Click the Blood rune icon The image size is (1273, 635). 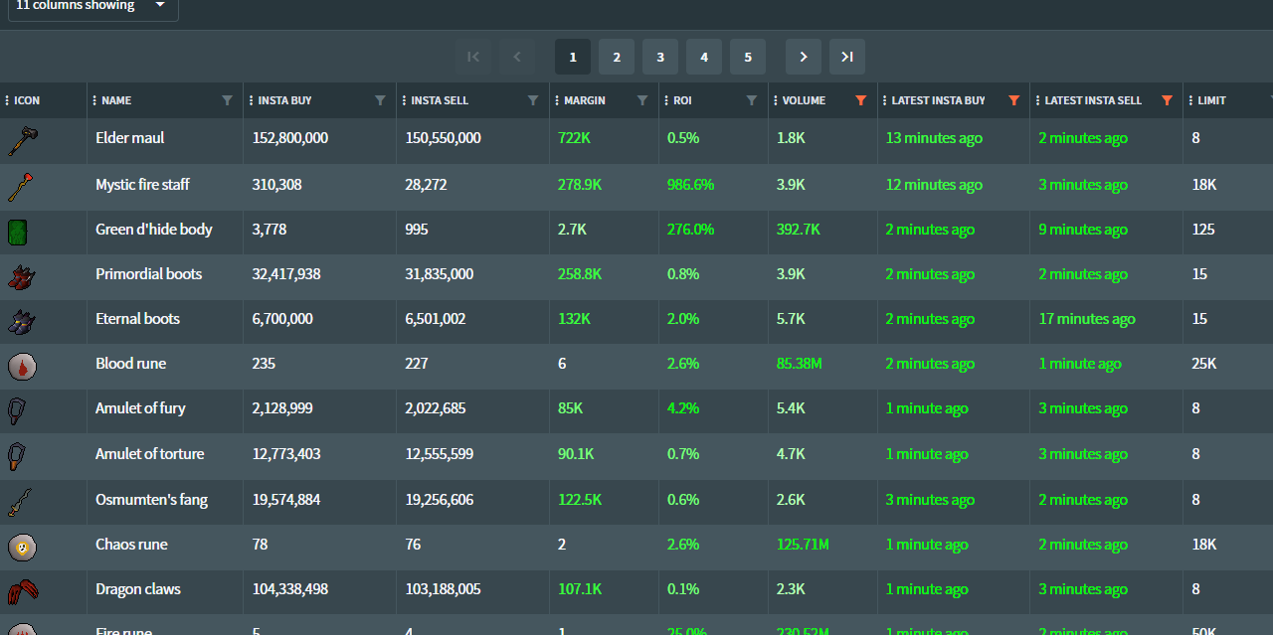(22, 366)
